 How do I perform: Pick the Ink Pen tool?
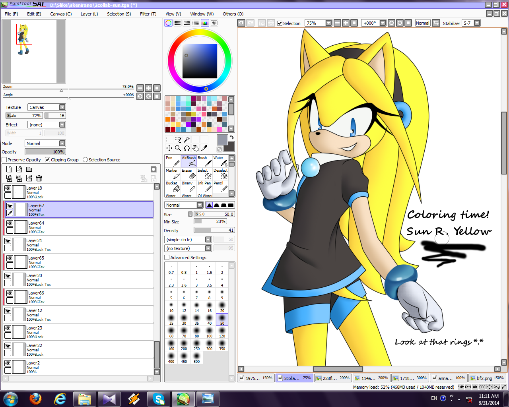pyautogui.click(x=204, y=186)
